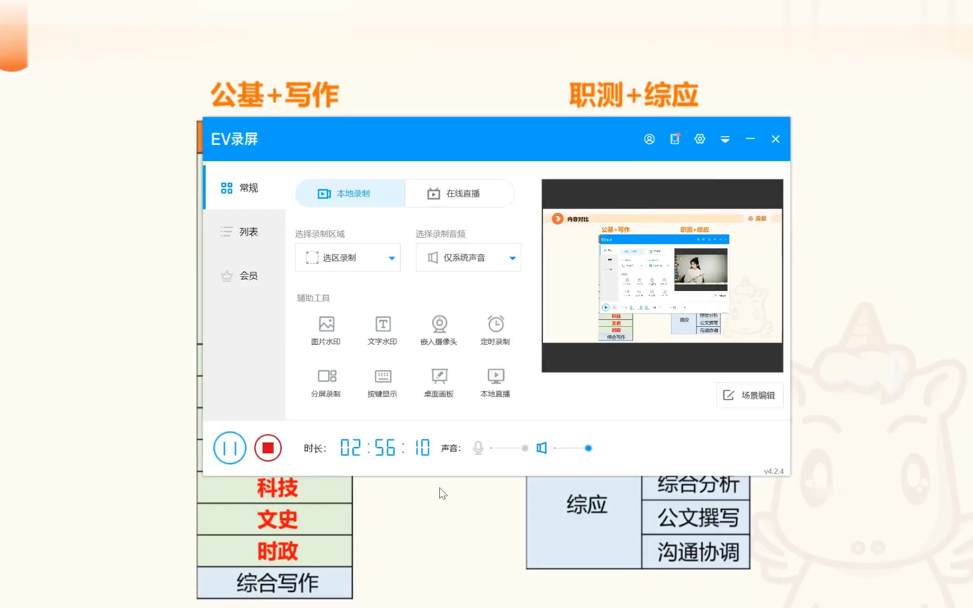This screenshot has width=973, height=608.
Task: Enable the 按键显示 keystroke display tool
Action: [382, 382]
